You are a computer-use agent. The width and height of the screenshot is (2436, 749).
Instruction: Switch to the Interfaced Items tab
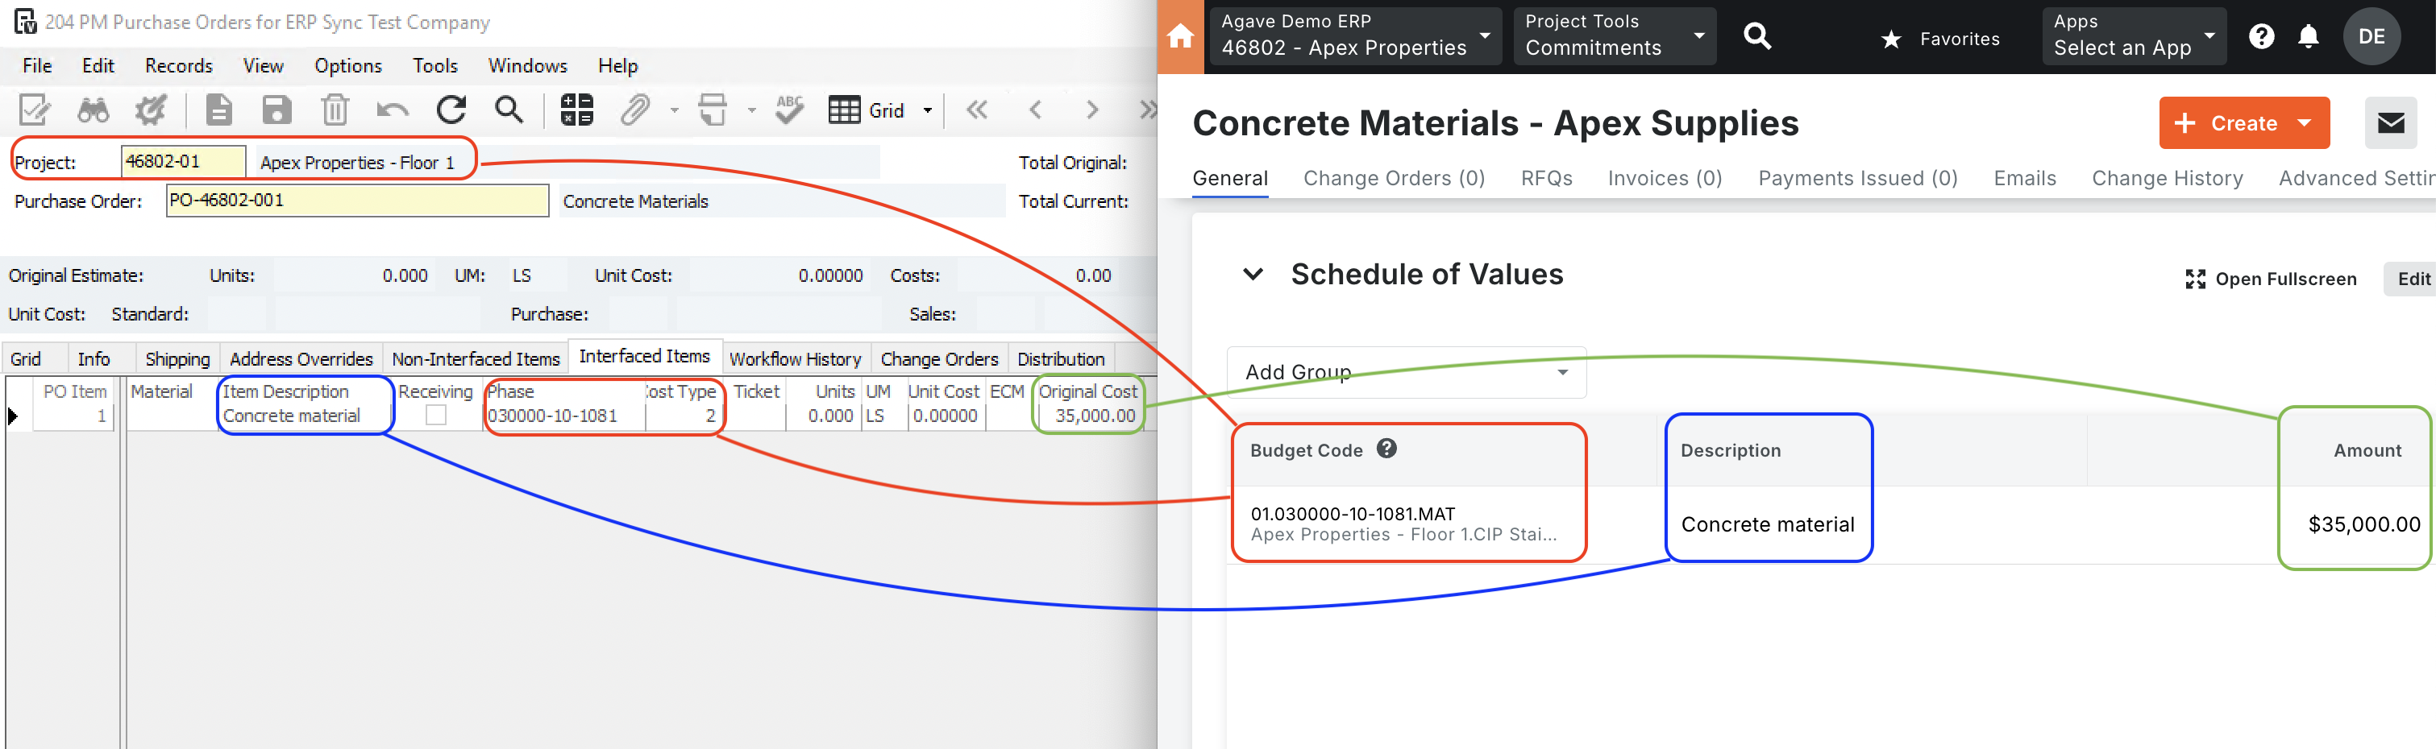click(x=645, y=356)
